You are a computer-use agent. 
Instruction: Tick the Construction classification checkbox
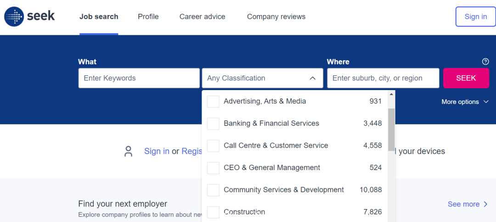(213, 212)
